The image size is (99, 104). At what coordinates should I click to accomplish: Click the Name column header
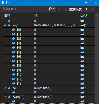(18, 16)
